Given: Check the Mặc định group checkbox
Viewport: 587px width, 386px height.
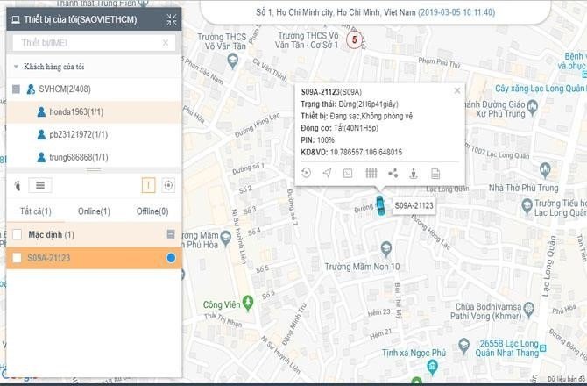Looking at the screenshot, I should 18,235.
